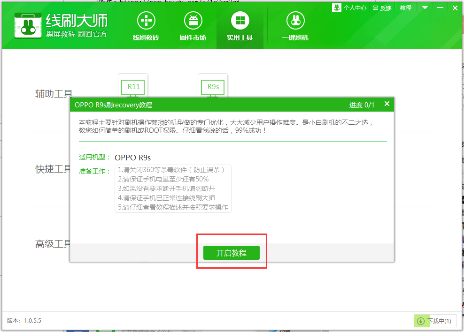Expand the title bar dropdown menu arrow

(x=425, y=8)
